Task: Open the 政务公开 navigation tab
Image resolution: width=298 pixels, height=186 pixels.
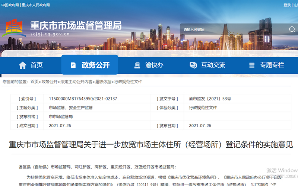Action: point(90,65)
